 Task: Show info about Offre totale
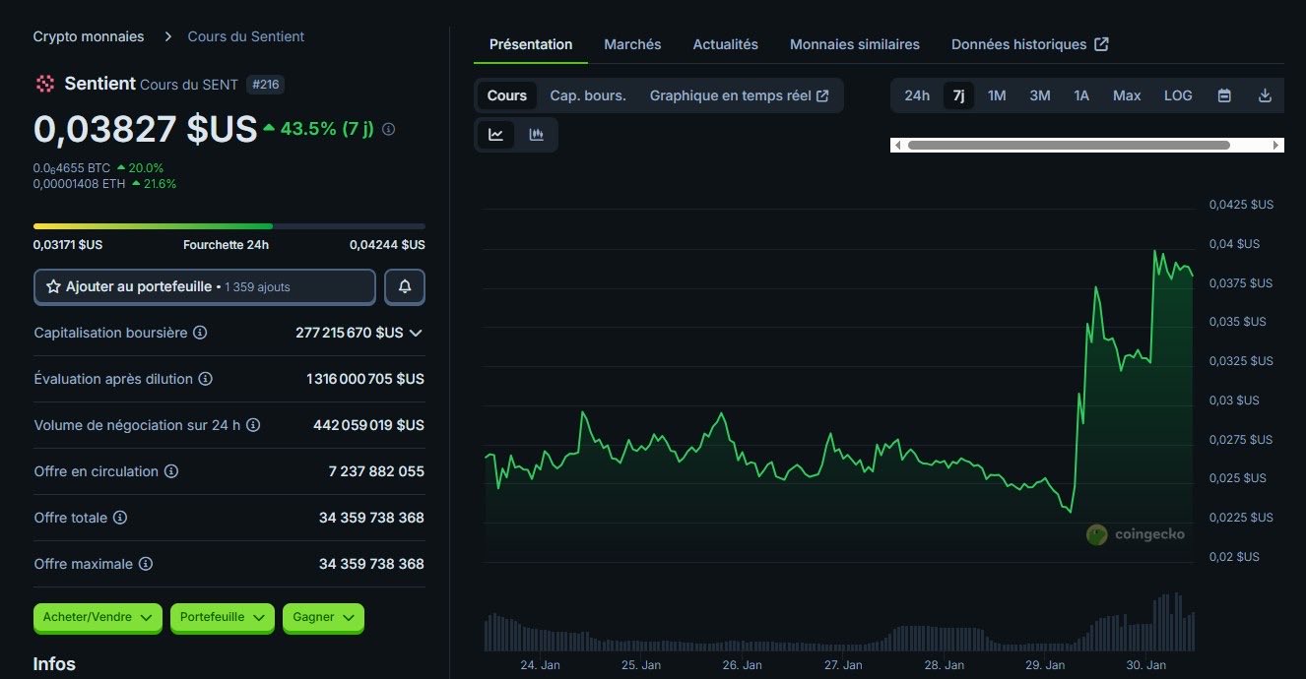coord(120,518)
